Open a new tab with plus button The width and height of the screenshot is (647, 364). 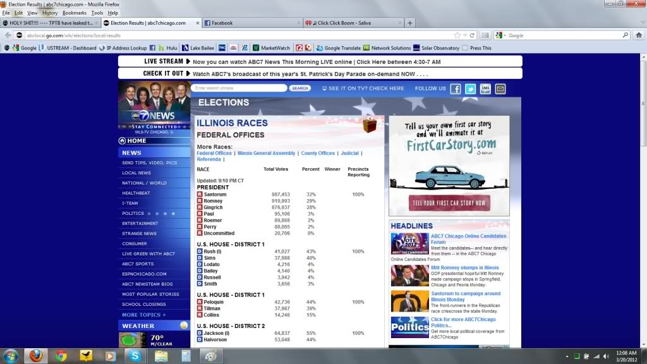pos(410,23)
